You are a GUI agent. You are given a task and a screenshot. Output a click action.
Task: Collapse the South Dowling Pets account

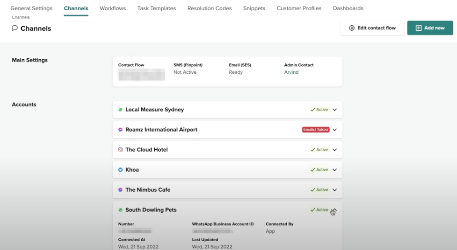[334, 210]
